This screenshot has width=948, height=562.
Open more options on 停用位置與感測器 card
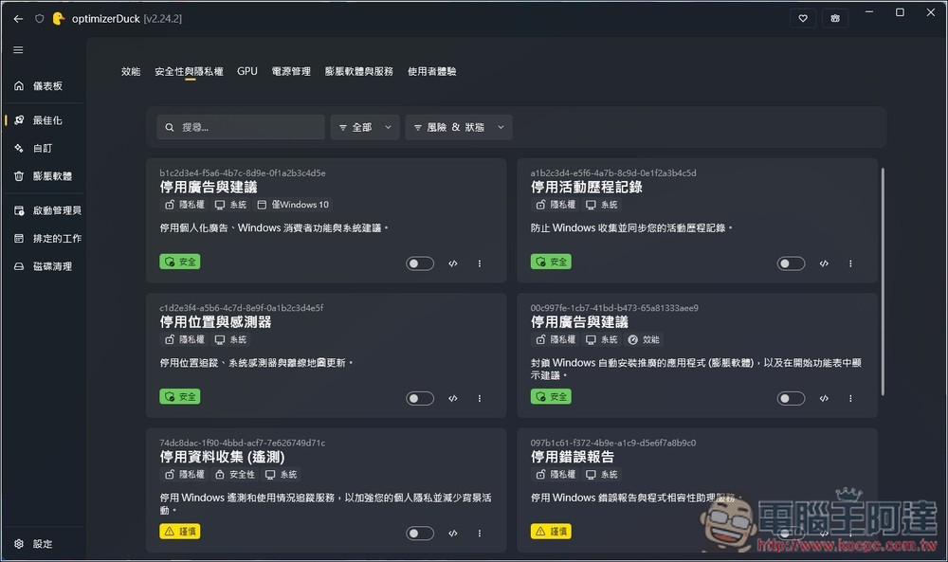click(x=480, y=398)
